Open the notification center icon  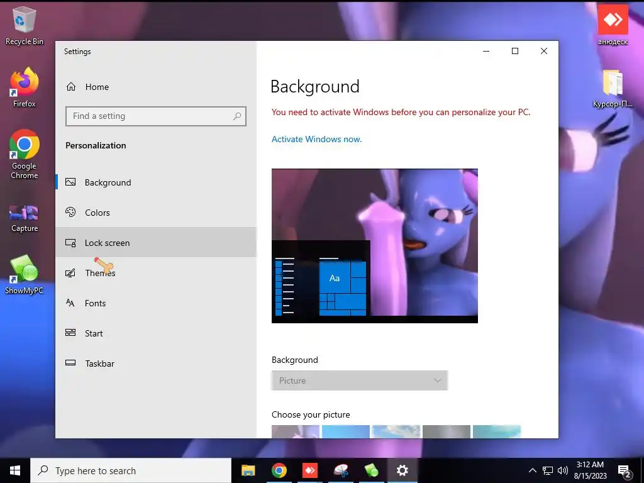coord(625,470)
